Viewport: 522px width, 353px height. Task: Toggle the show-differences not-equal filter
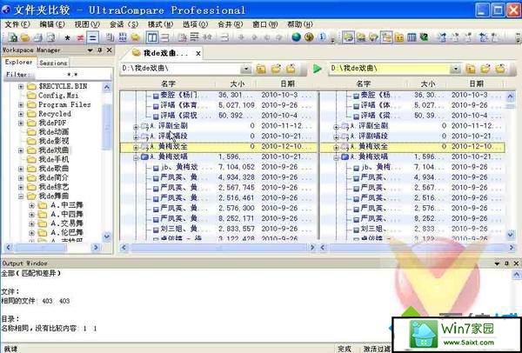80,38
